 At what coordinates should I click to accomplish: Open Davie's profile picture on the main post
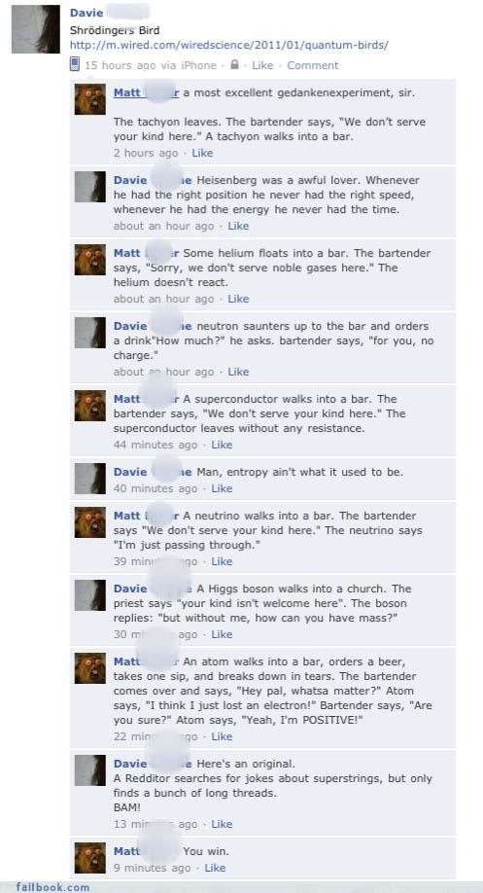pos(36,29)
